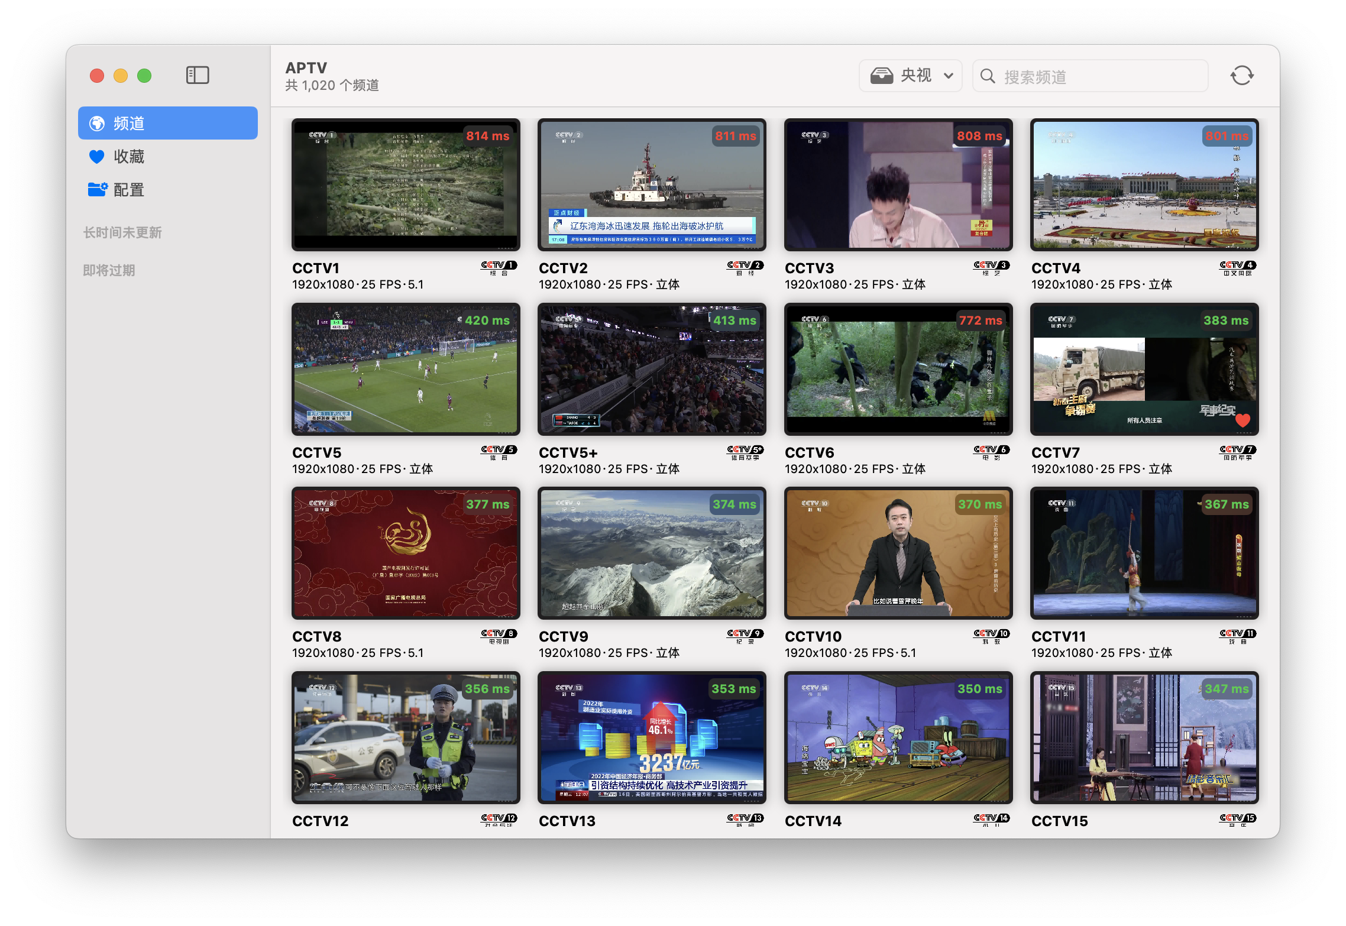
Task: Open the CCTV14 cartoon thumbnail
Action: coord(898,737)
